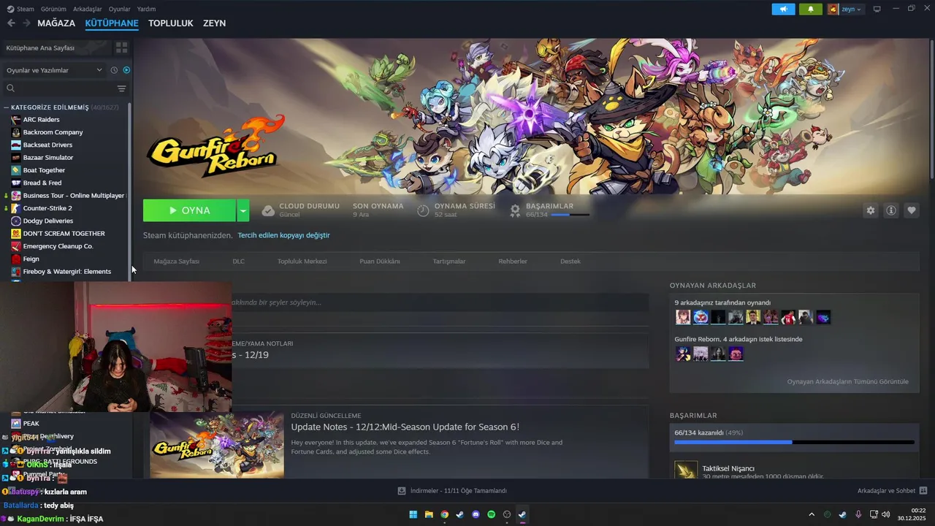The width and height of the screenshot is (935, 526).
Task: Open Spotify from taskbar
Action: 491,514
